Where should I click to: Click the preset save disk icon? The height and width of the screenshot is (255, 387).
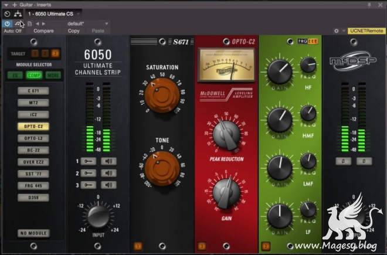(30, 23)
